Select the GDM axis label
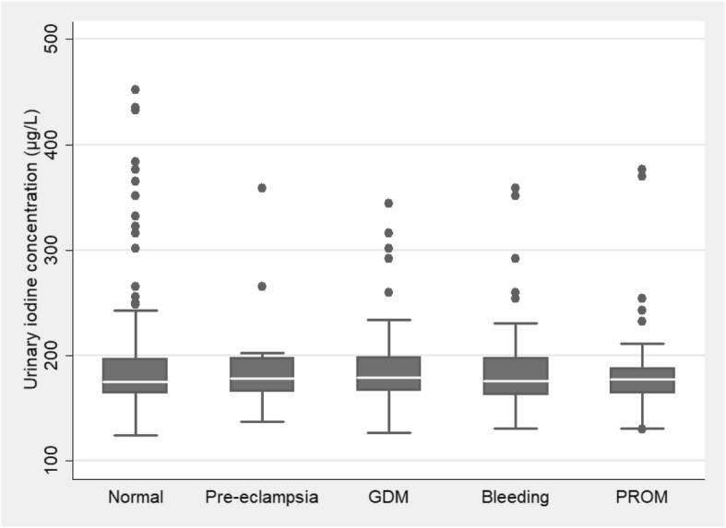The width and height of the screenshot is (726, 528). point(388,498)
